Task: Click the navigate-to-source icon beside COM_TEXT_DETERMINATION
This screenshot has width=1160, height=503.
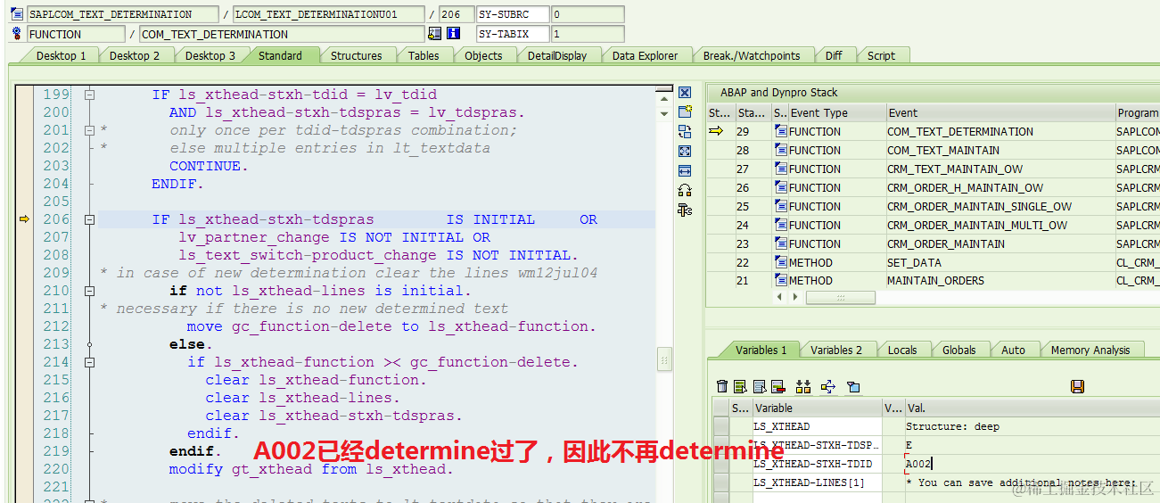Action: click(434, 34)
